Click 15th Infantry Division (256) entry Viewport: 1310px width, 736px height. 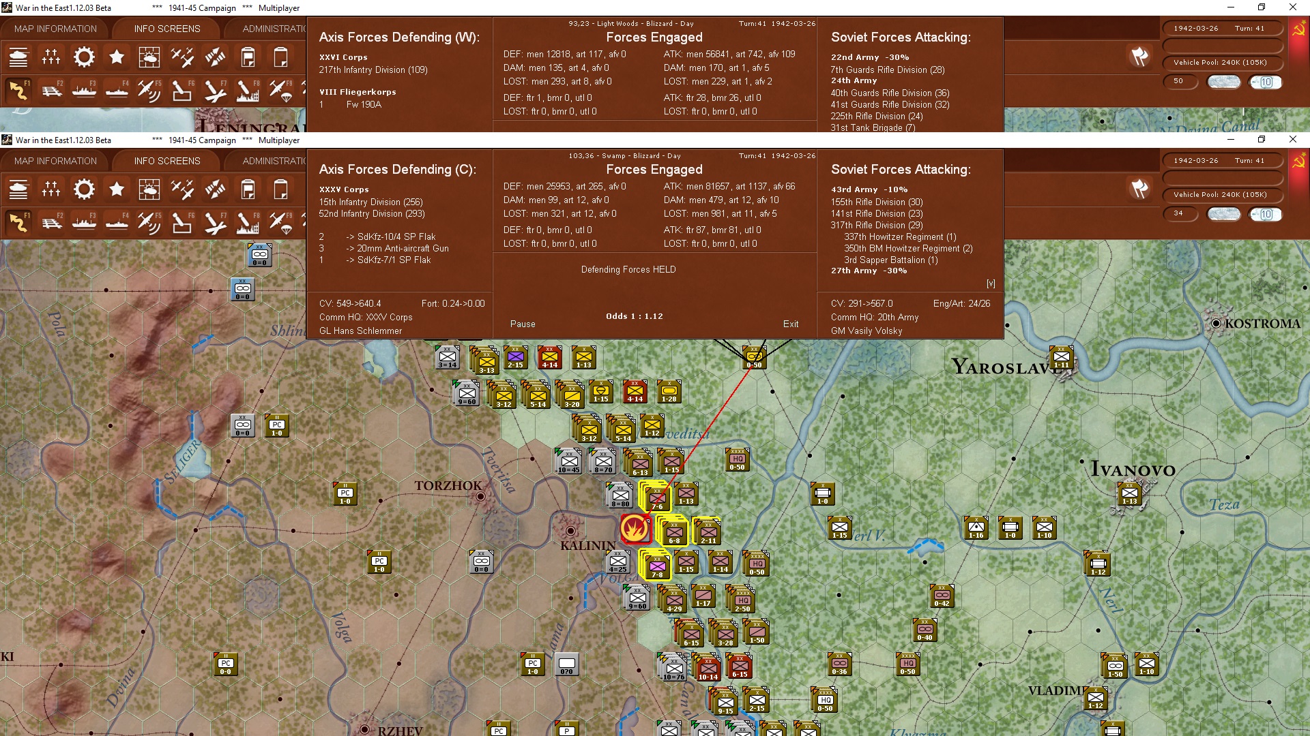pyautogui.click(x=370, y=202)
